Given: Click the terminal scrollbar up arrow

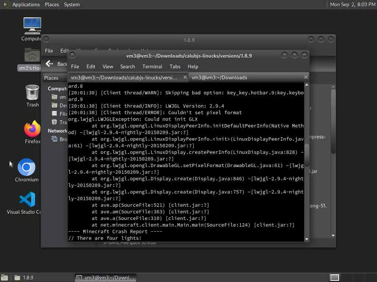Looking at the screenshot, I should pos(307,85).
